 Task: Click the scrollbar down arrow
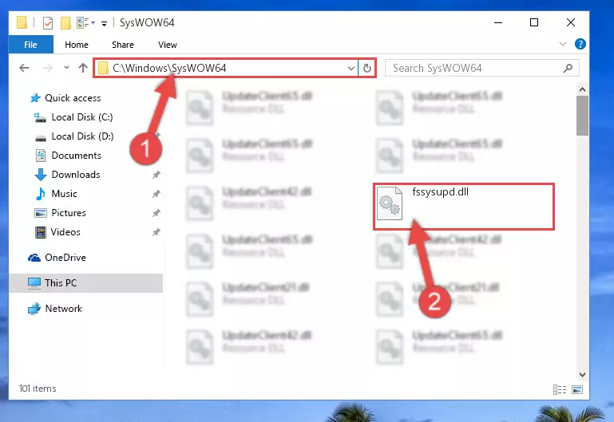(x=582, y=375)
